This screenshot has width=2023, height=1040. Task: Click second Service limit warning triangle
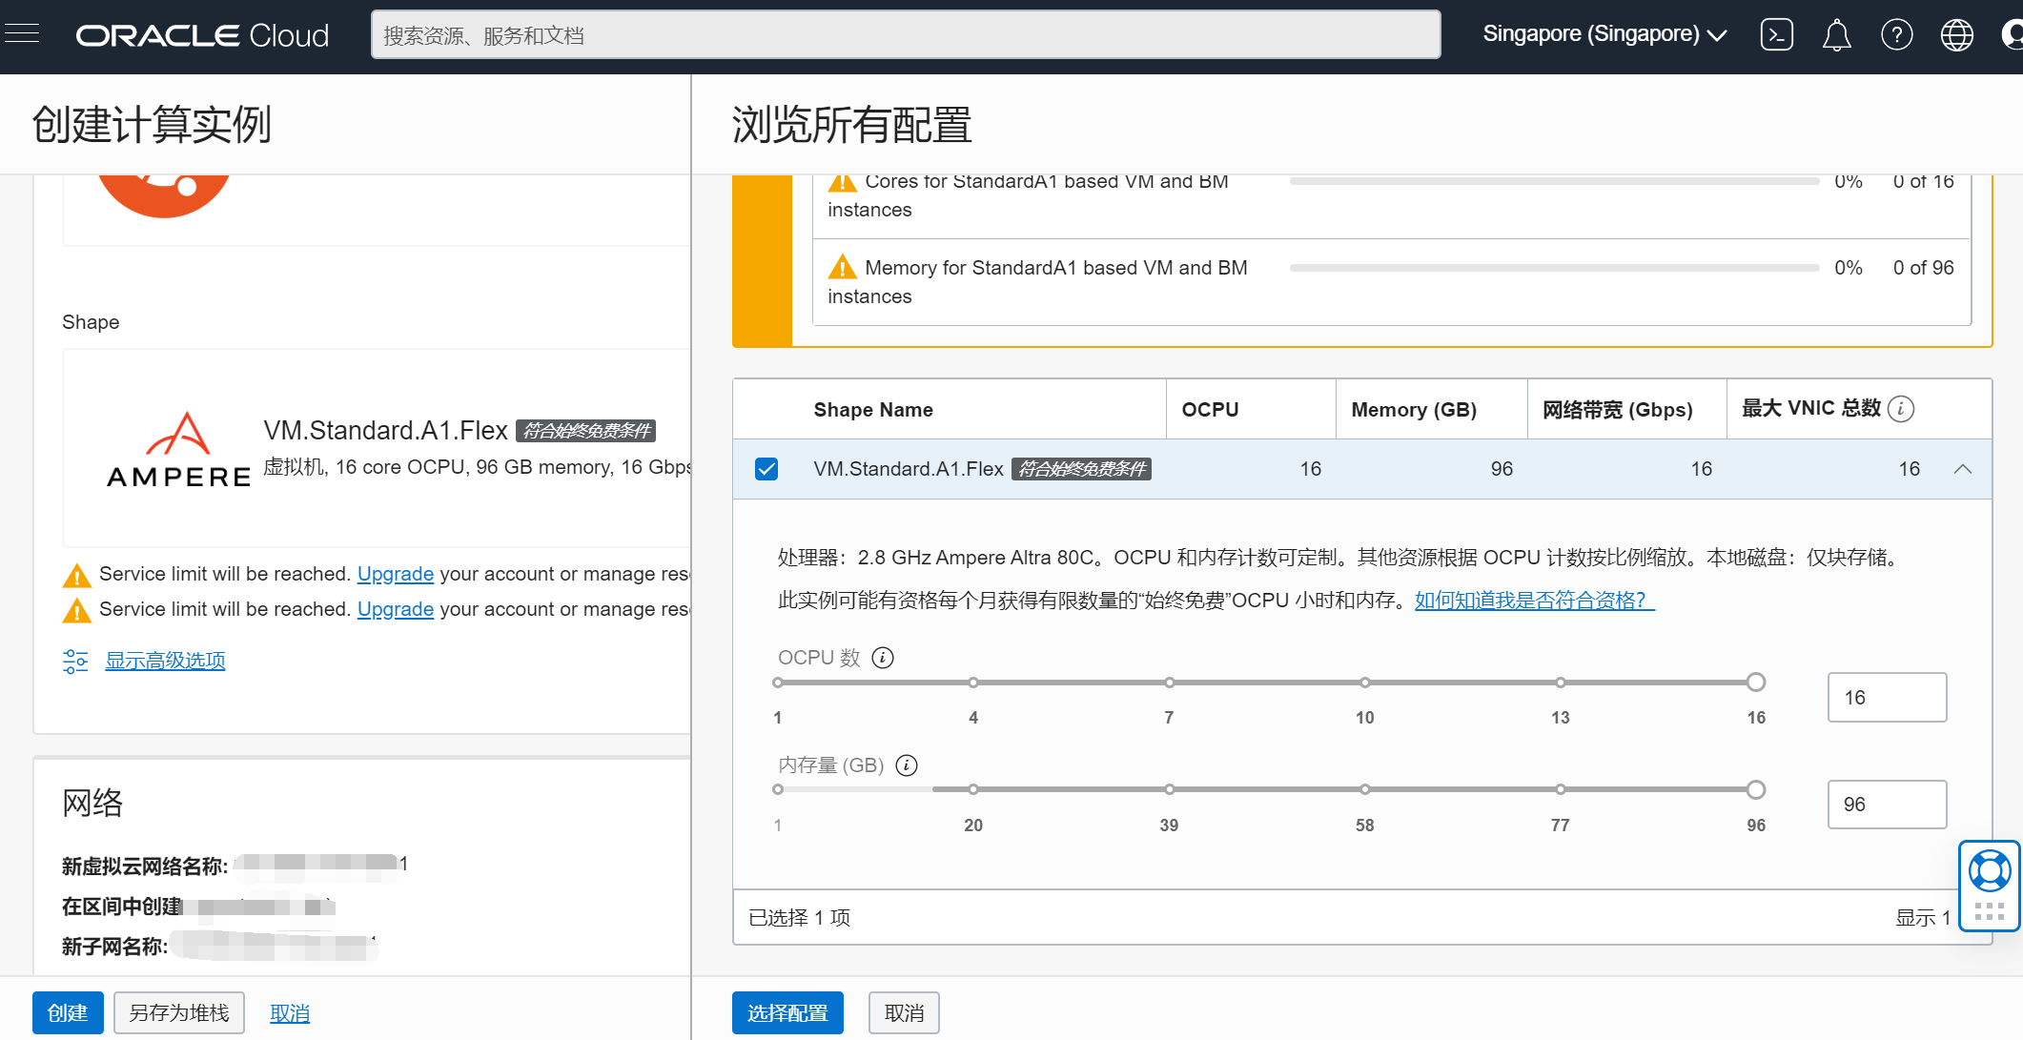pos(76,610)
